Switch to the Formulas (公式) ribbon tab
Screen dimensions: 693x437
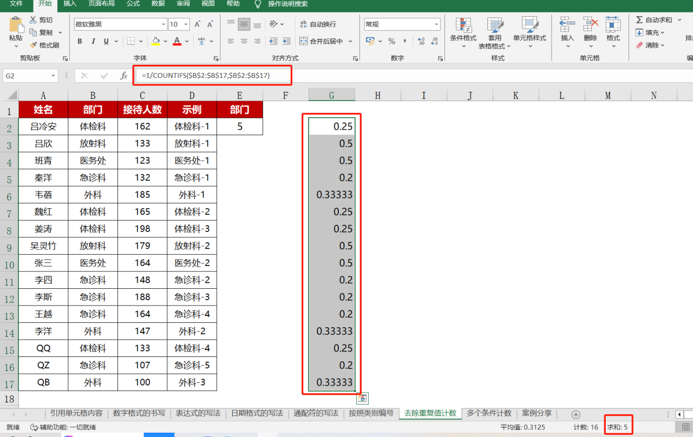click(133, 4)
